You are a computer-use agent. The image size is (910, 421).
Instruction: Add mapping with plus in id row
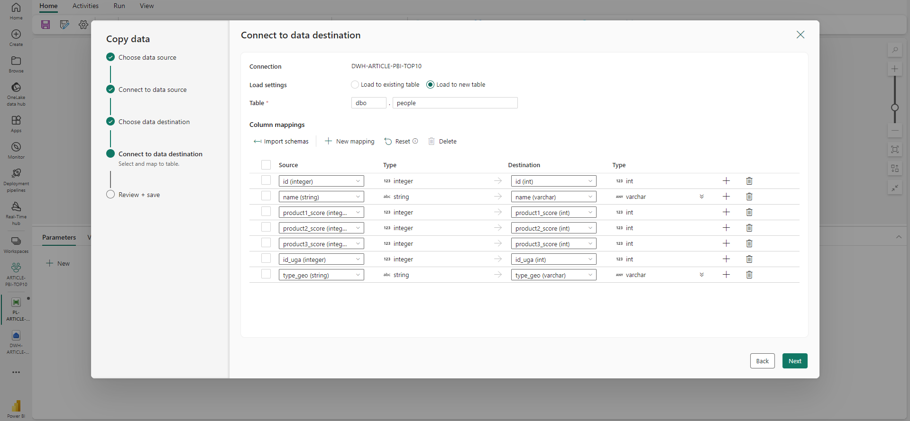point(726,181)
